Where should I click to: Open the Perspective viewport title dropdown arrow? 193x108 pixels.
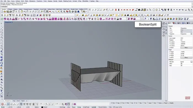pyautogui.click(x=12, y=22)
